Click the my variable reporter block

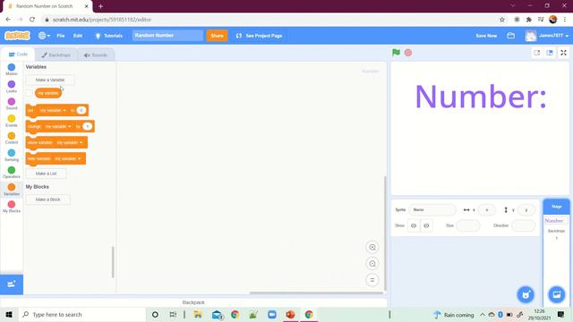click(48, 93)
